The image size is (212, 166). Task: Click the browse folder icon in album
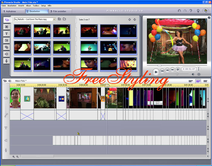[64, 19]
